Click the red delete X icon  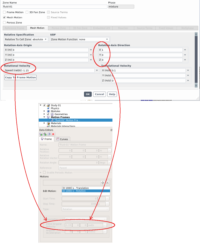point(53,134)
